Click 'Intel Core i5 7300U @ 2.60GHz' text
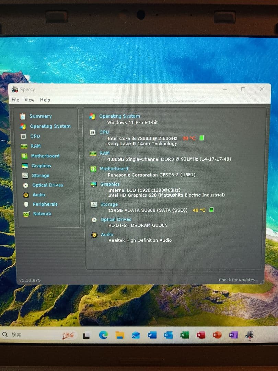This screenshot has width=278, height=371. click(142, 138)
